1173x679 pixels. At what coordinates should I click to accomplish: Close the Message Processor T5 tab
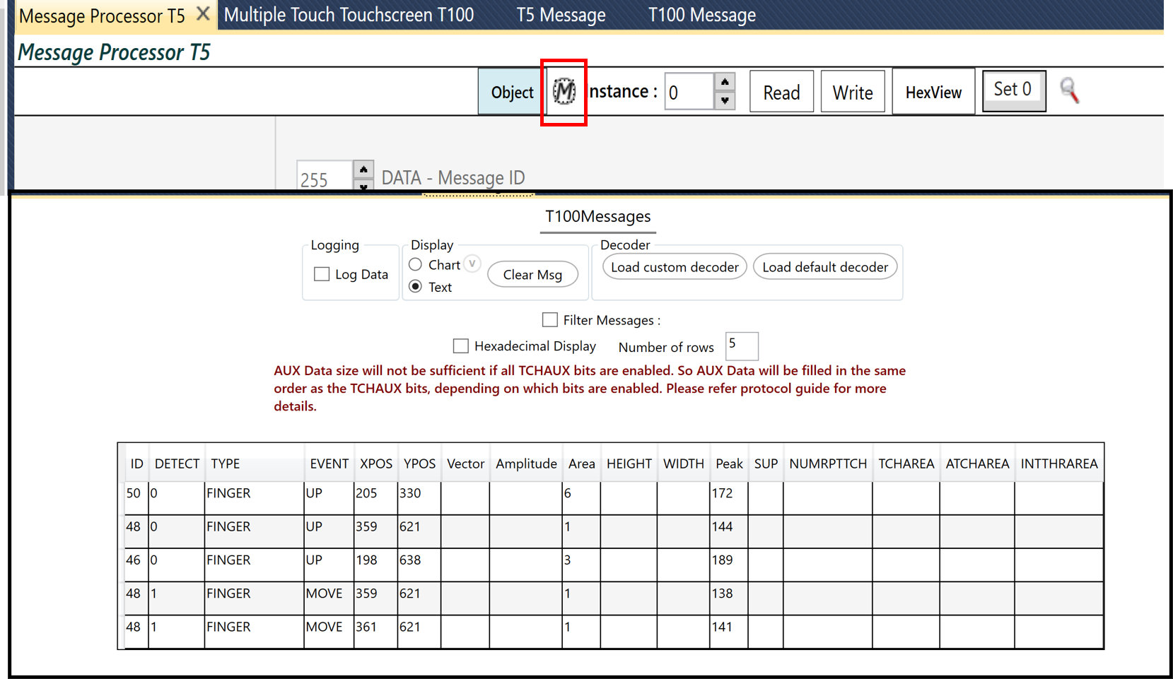tap(203, 14)
